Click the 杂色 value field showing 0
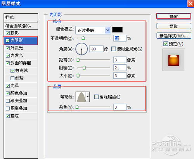 (120, 107)
